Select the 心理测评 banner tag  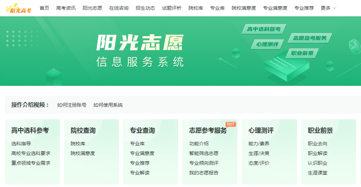tap(267, 44)
